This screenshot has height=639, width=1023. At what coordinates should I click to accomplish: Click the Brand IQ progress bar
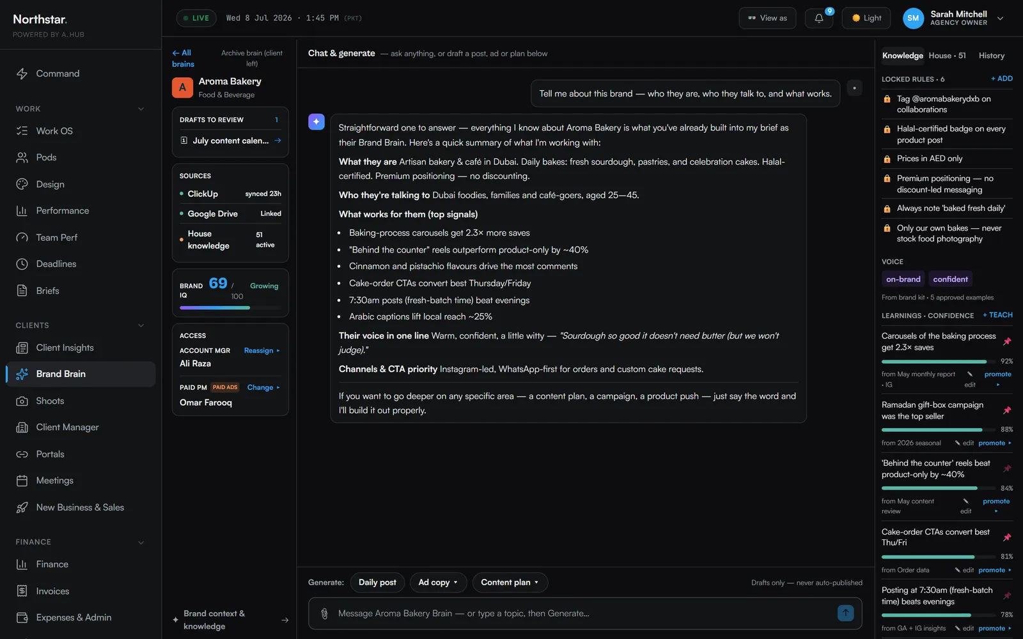230,308
